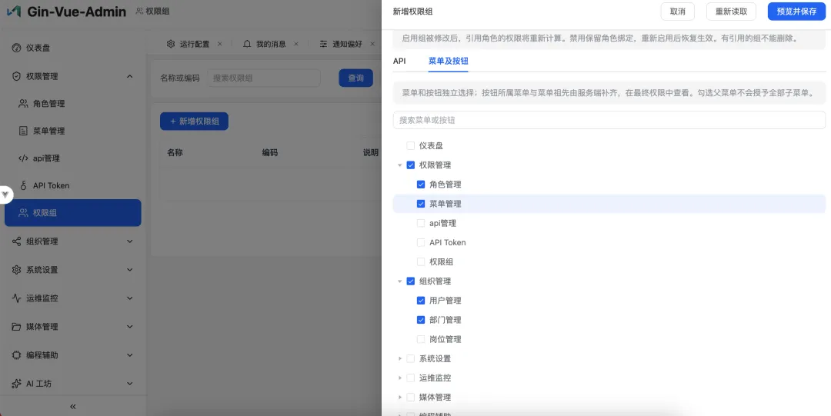Screen dimensions: 831x416
Task: Check the api管理 checkbox in menu tree
Action: click(x=421, y=223)
